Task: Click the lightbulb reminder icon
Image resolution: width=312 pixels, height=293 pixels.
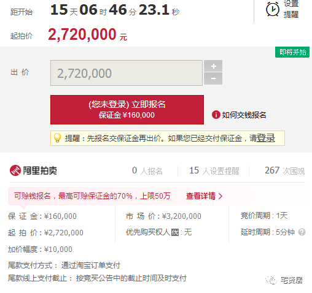Action: tap(57, 138)
